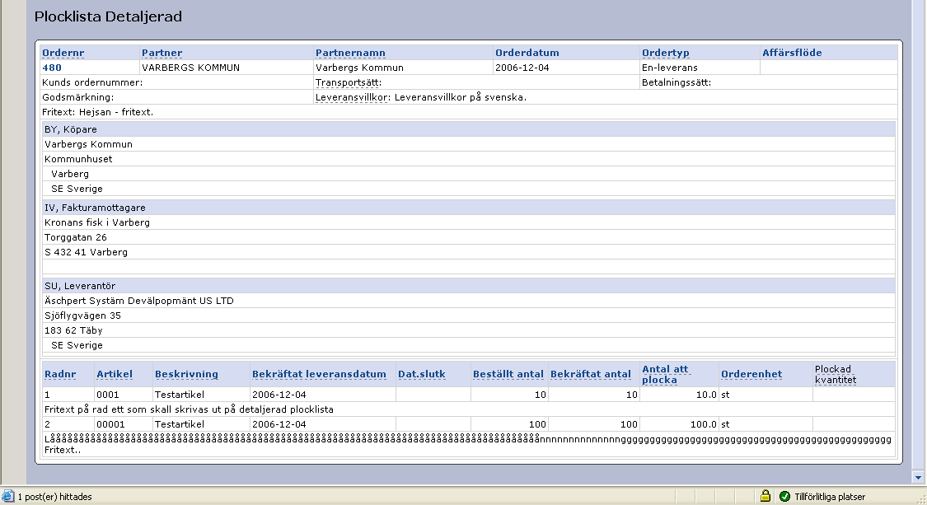Screen dimensions: 927x505
Task: Click the scroll down arrow at bottom right
Action: tap(918, 477)
